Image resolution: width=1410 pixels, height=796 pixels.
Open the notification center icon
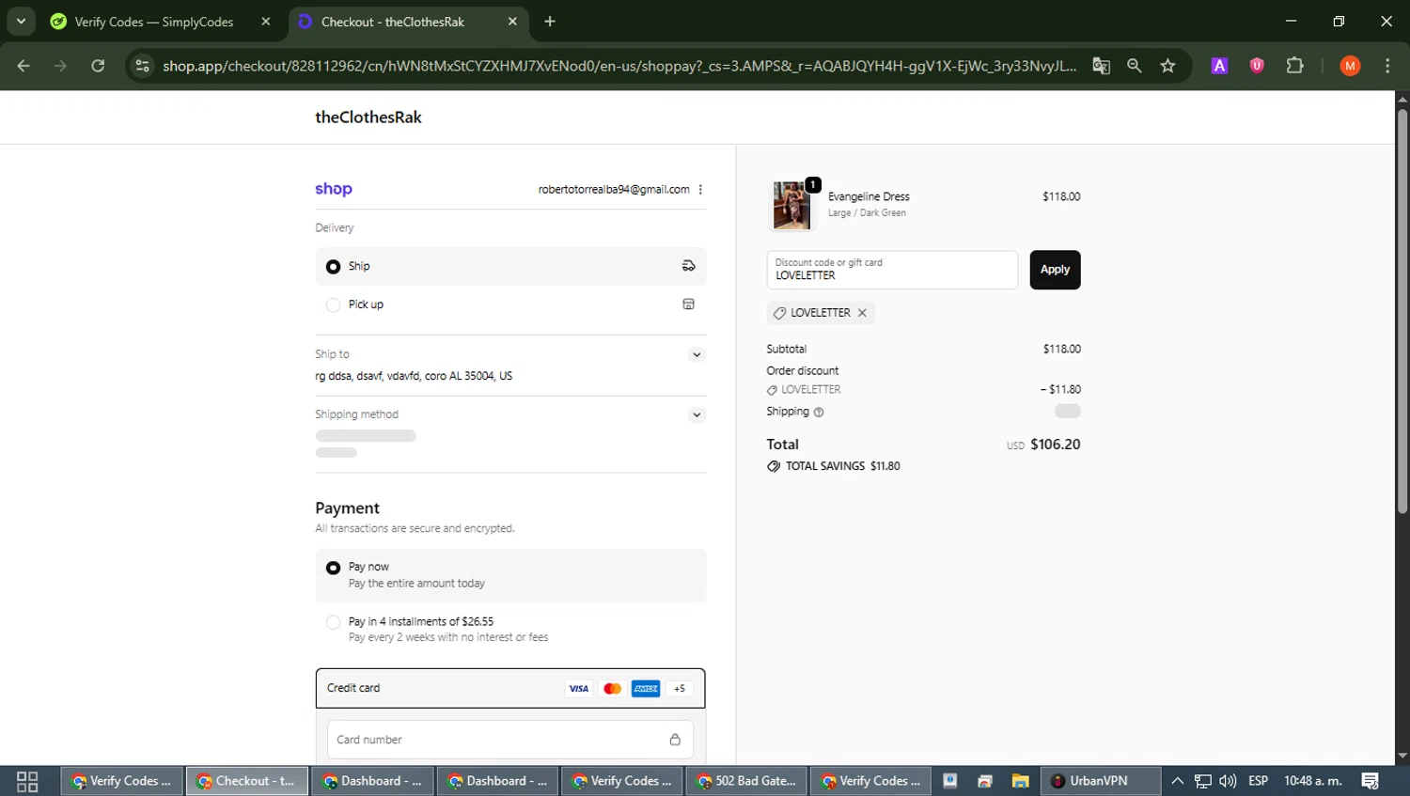tap(1371, 781)
